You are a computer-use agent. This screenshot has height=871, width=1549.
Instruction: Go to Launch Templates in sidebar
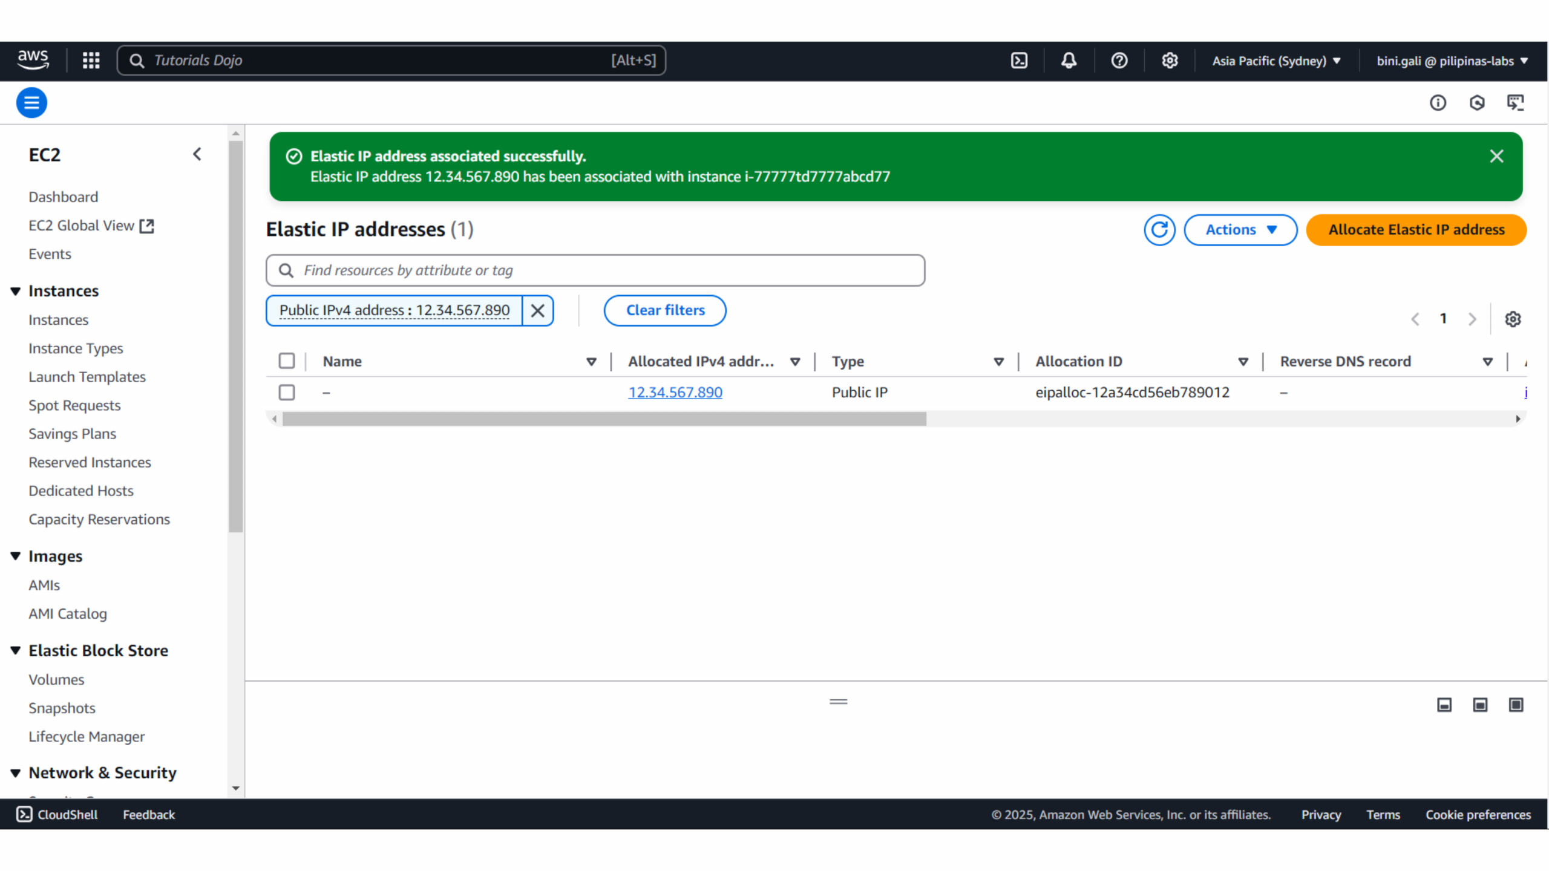(x=87, y=377)
